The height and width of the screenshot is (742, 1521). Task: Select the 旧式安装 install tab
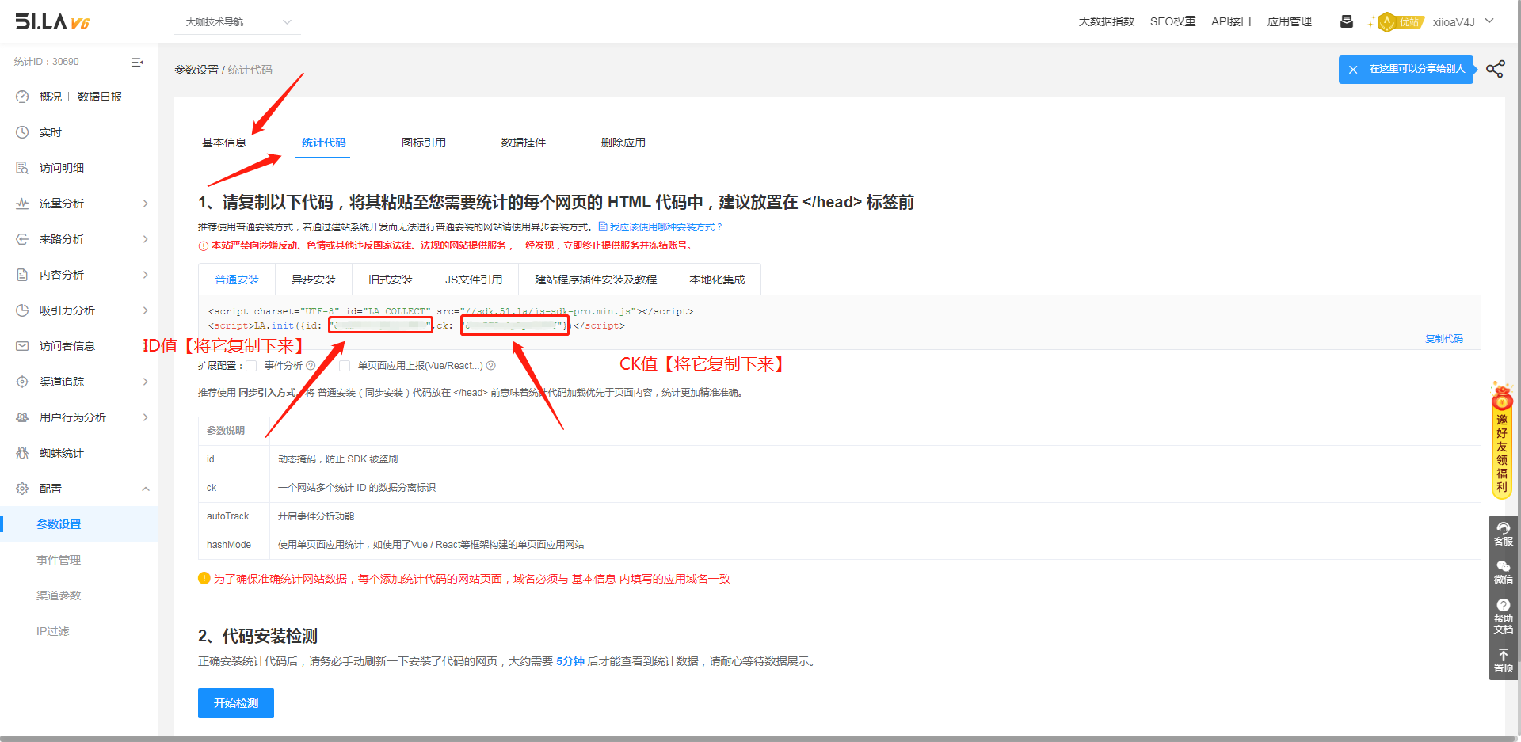click(x=391, y=280)
